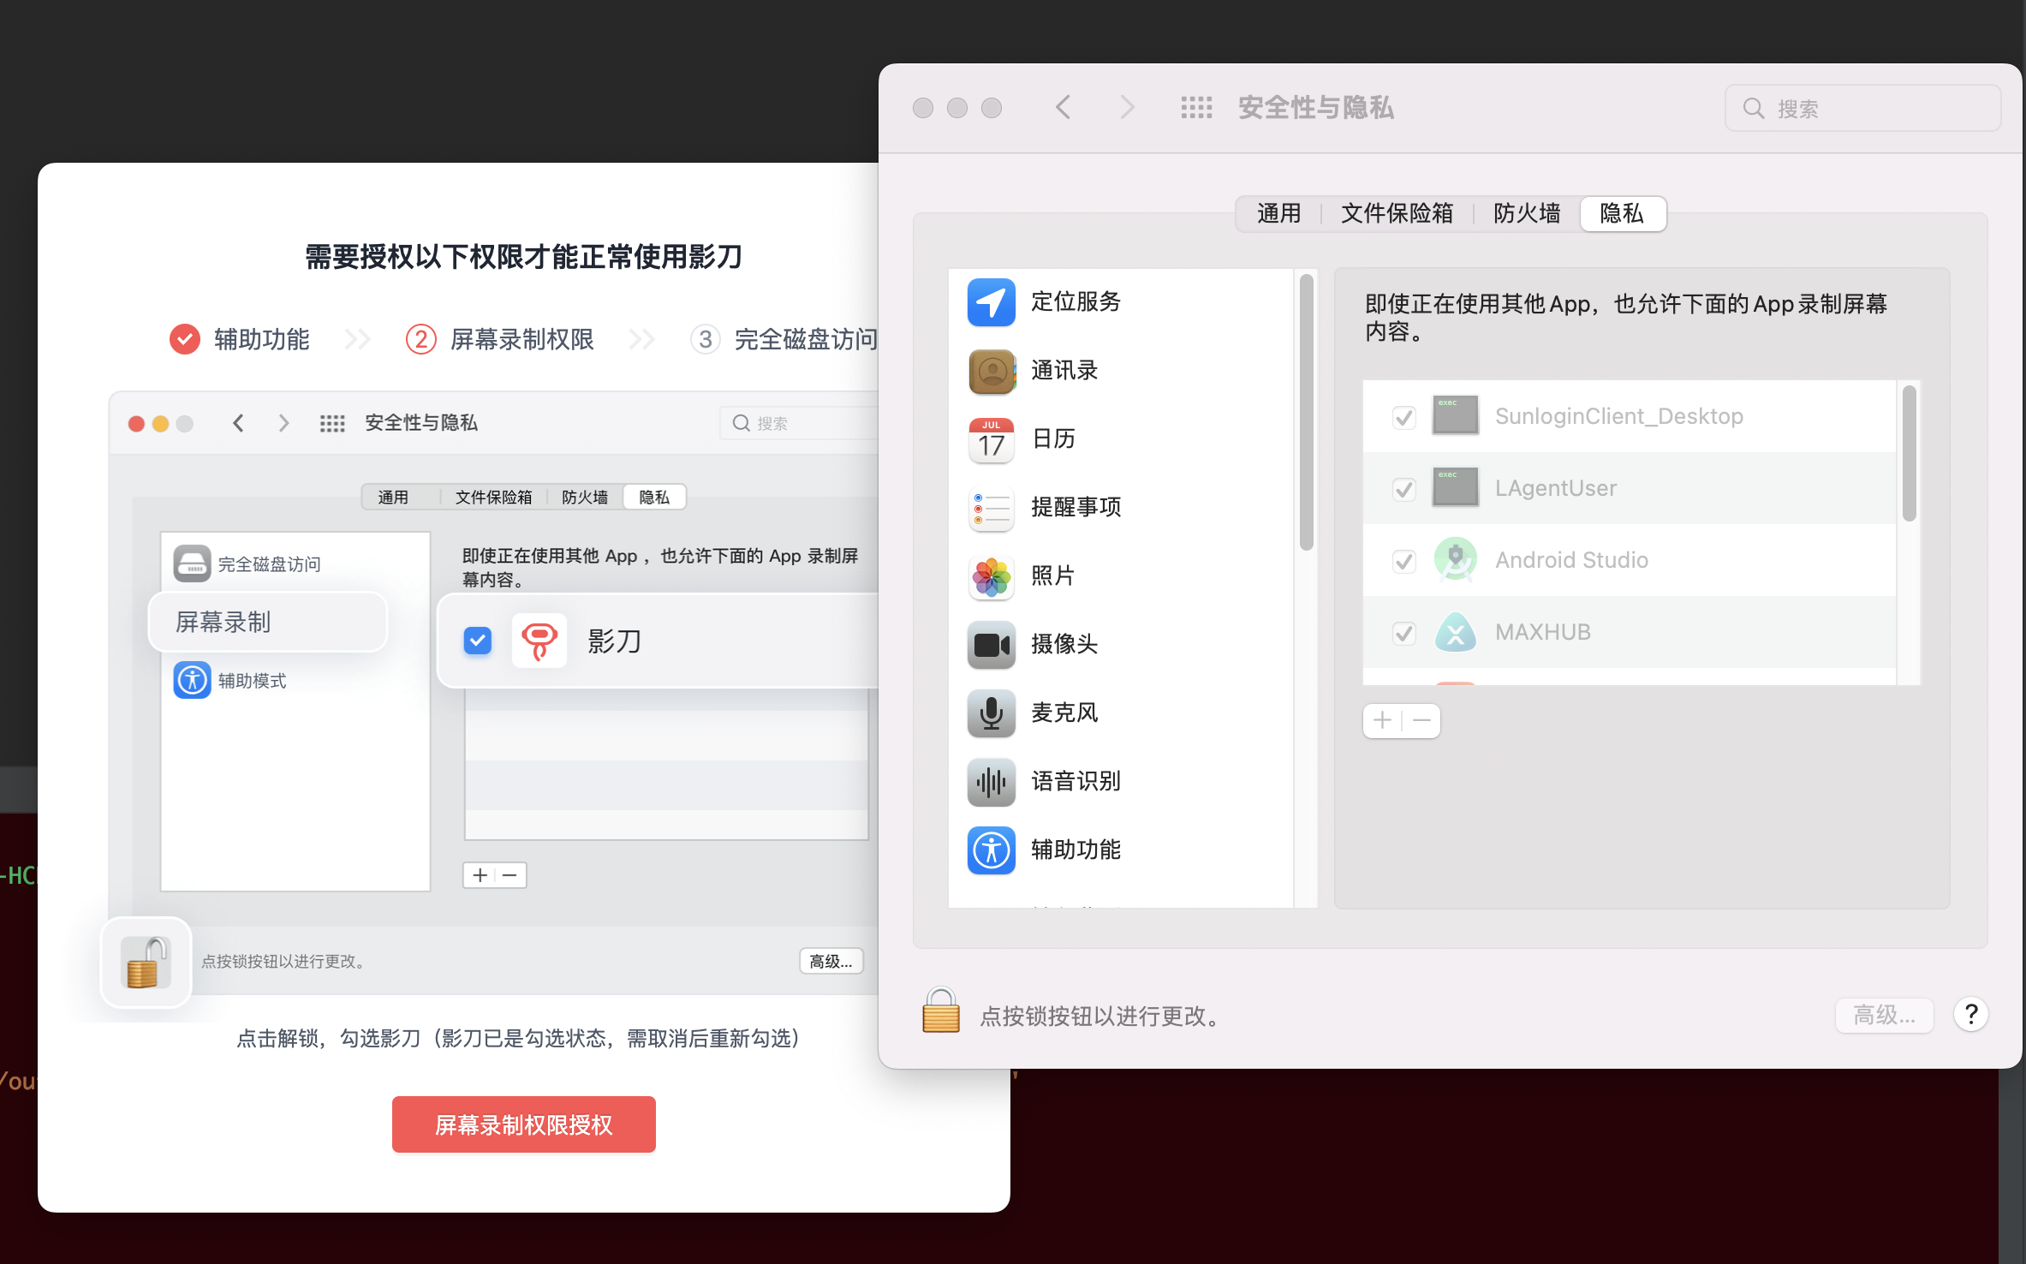Image resolution: width=2026 pixels, height=1264 pixels.
Task: Click forward chevron in Security & Privacy toolbar
Action: click(1127, 108)
